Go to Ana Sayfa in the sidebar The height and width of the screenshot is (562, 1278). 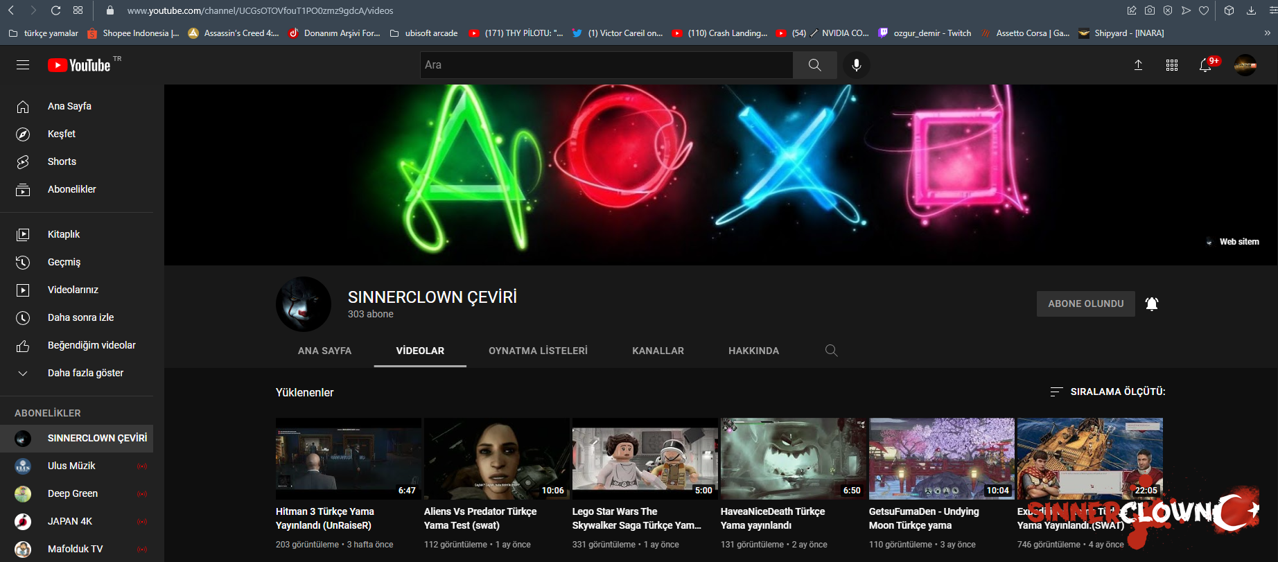coord(76,106)
